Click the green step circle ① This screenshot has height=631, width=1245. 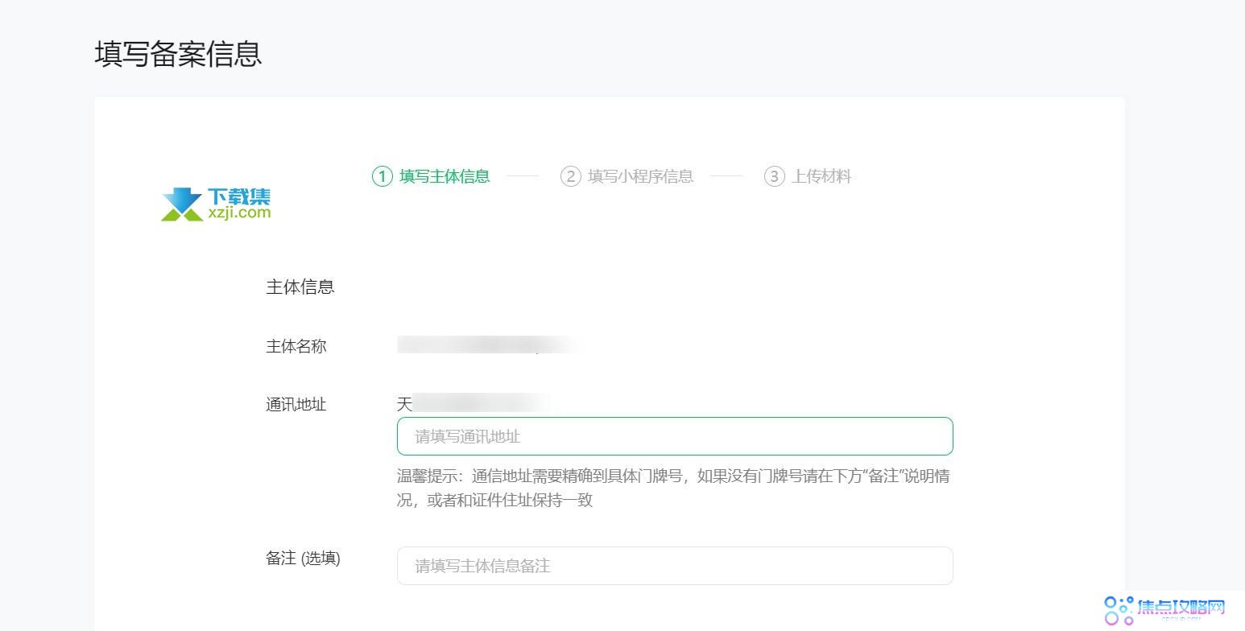[381, 176]
